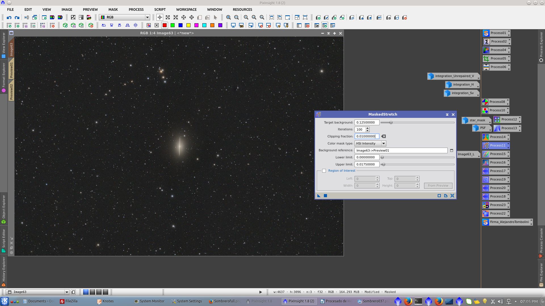Click the green channel display swatch
Image resolution: width=545 pixels, height=306 pixels.
[172, 25]
